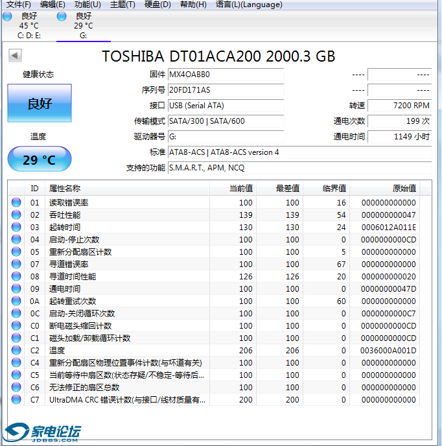Click the ID column header
Viewport: 442px width, 446px height.
click(34, 188)
